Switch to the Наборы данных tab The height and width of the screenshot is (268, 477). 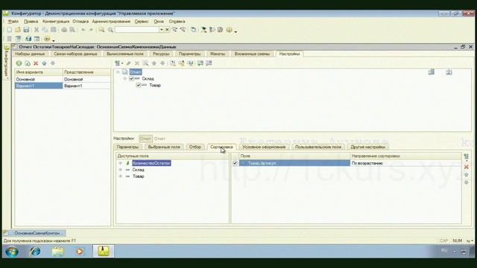[30, 54]
